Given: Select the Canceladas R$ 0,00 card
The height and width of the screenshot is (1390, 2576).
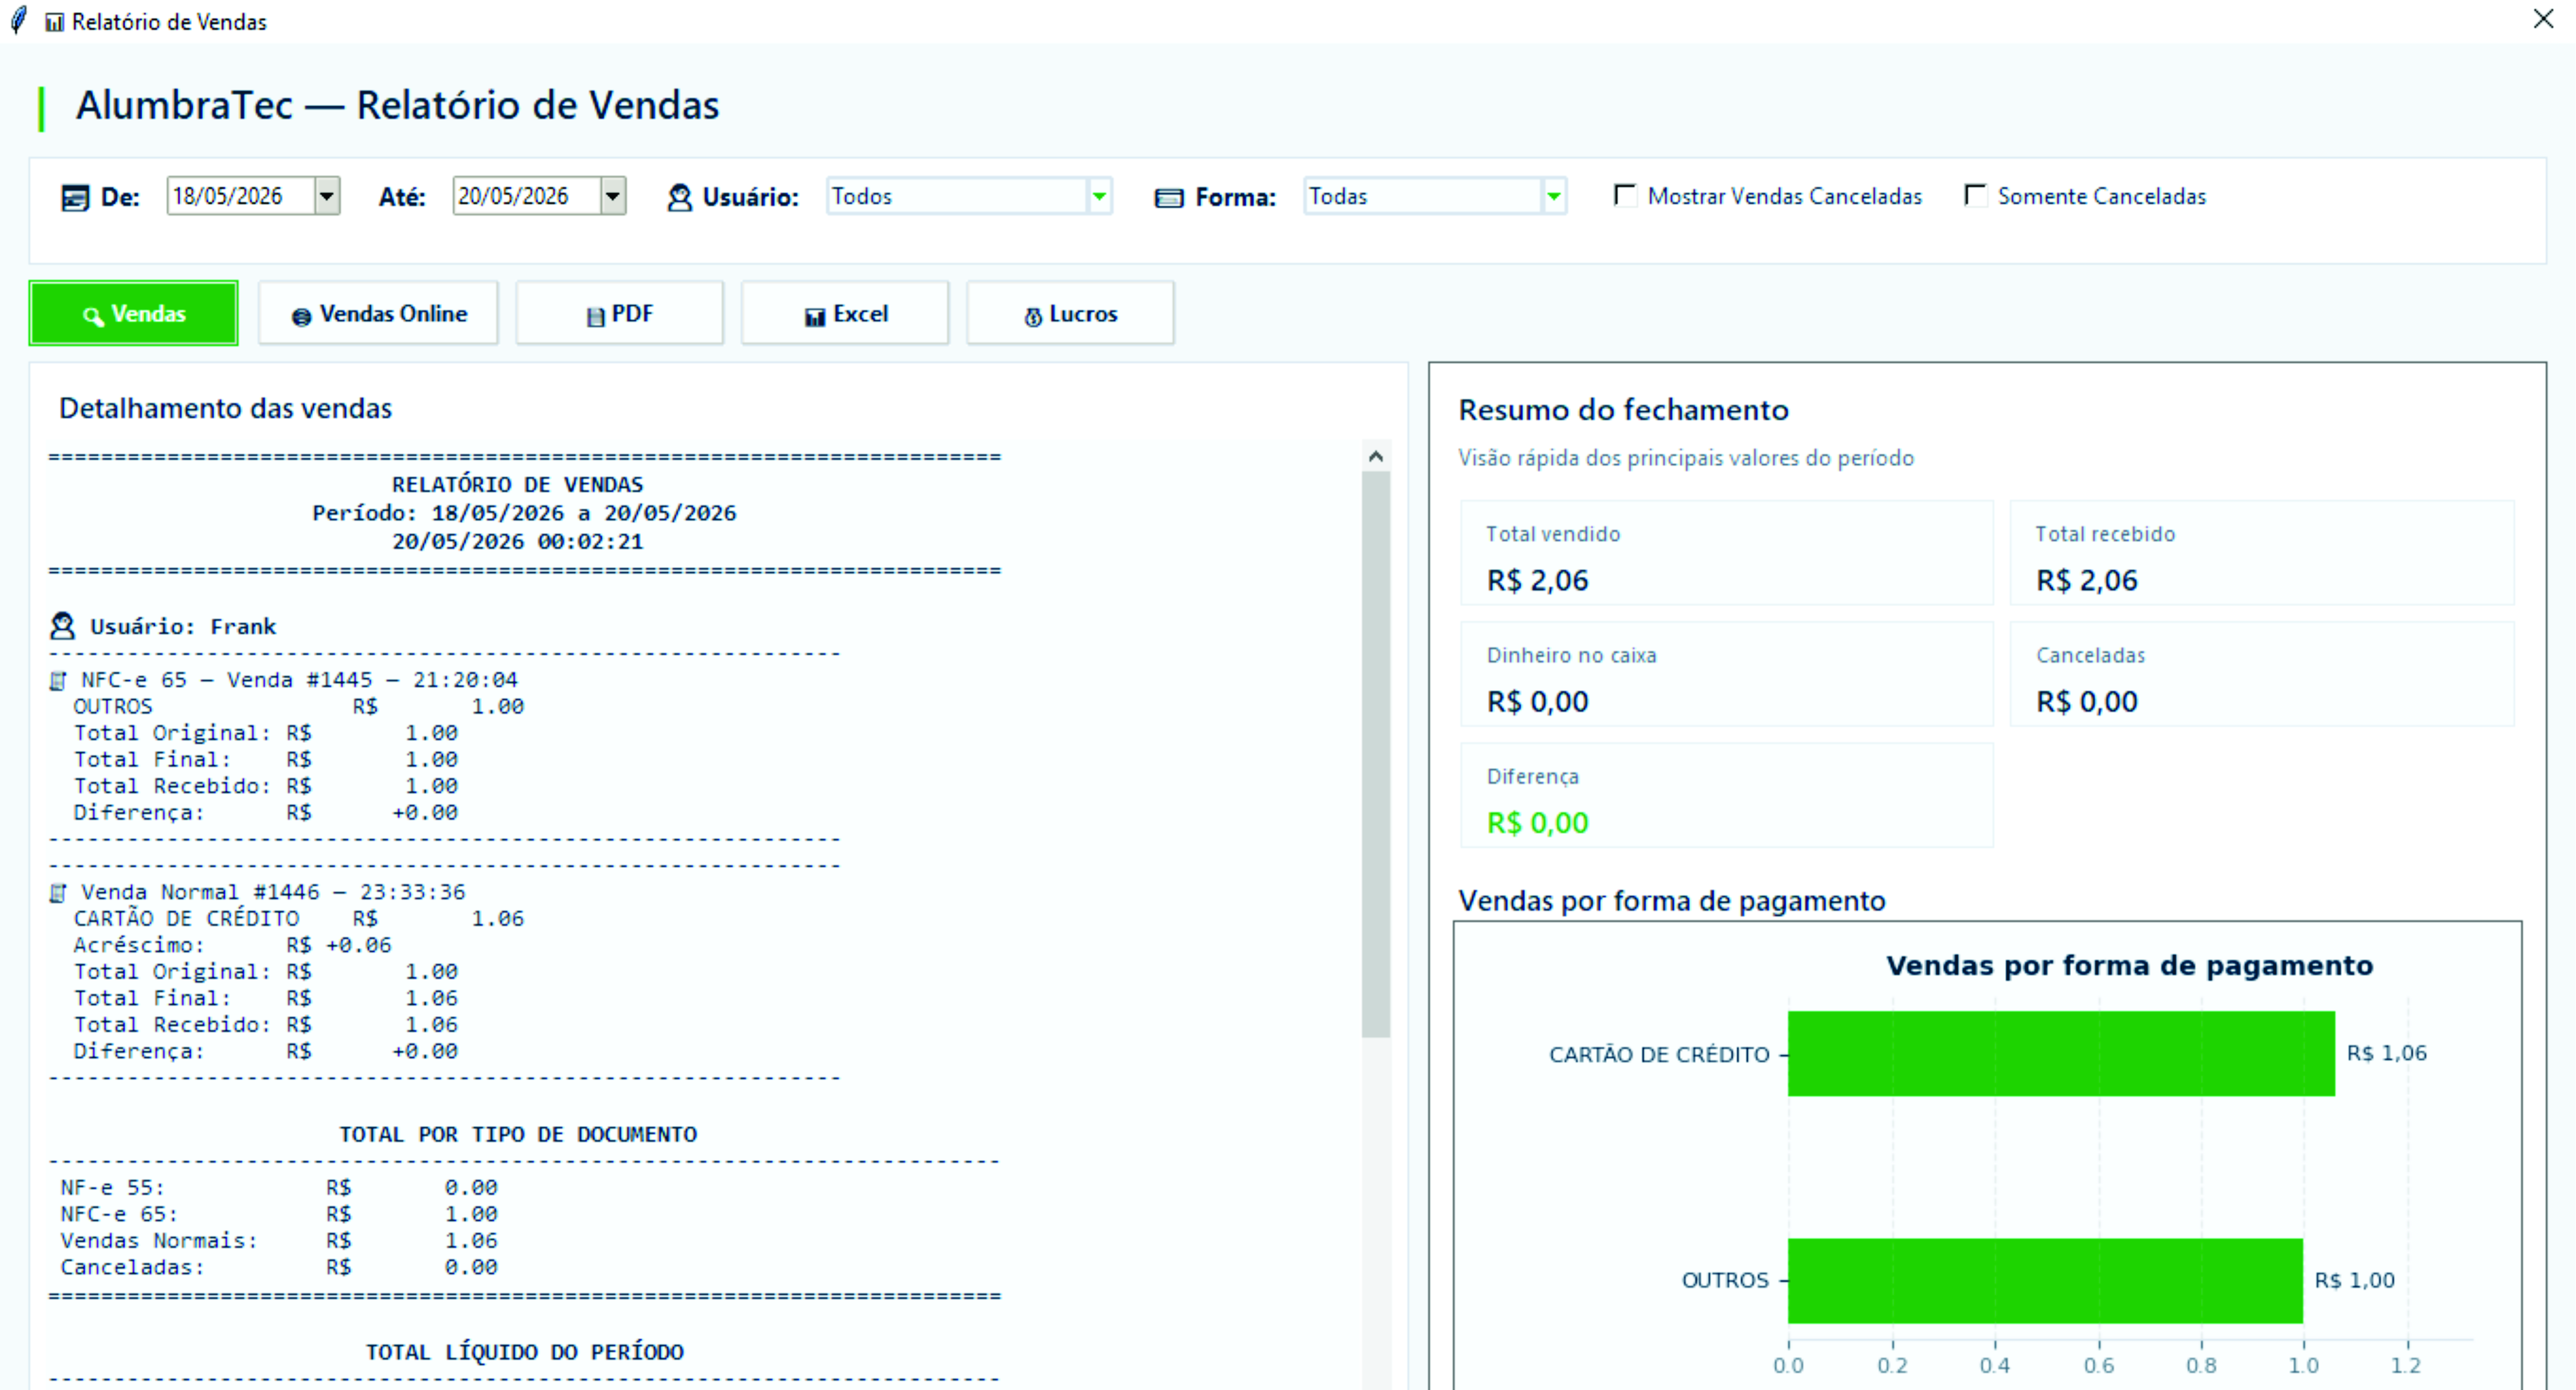Looking at the screenshot, I should coord(2262,674).
